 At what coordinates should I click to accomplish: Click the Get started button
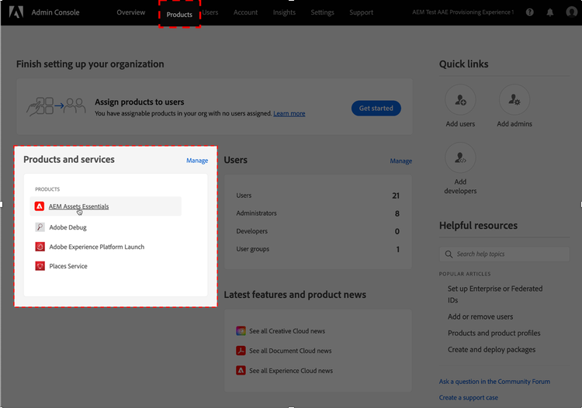point(376,109)
